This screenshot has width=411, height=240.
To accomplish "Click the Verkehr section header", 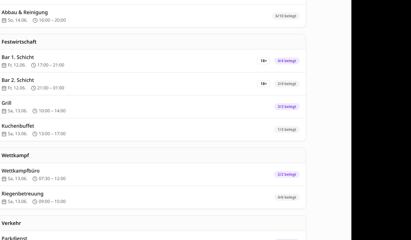I will [11, 223].
